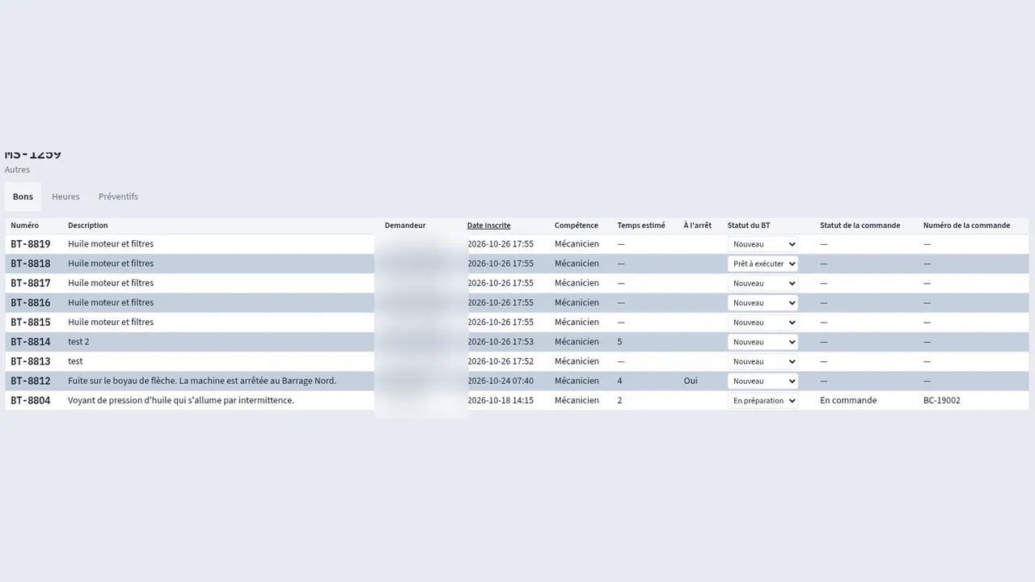Image resolution: width=1035 pixels, height=582 pixels.
Task: Sort by Date inscrite column header
Action: click(x=488, y=226)
